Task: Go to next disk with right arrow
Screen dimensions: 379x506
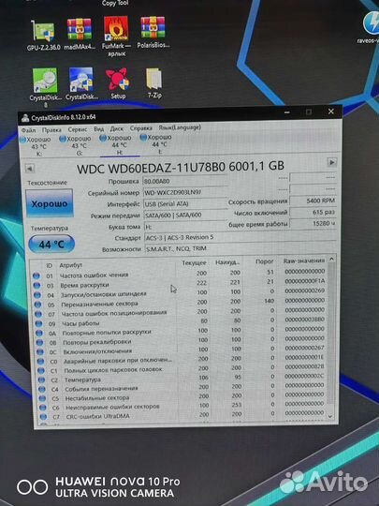Action: (331, 162)
